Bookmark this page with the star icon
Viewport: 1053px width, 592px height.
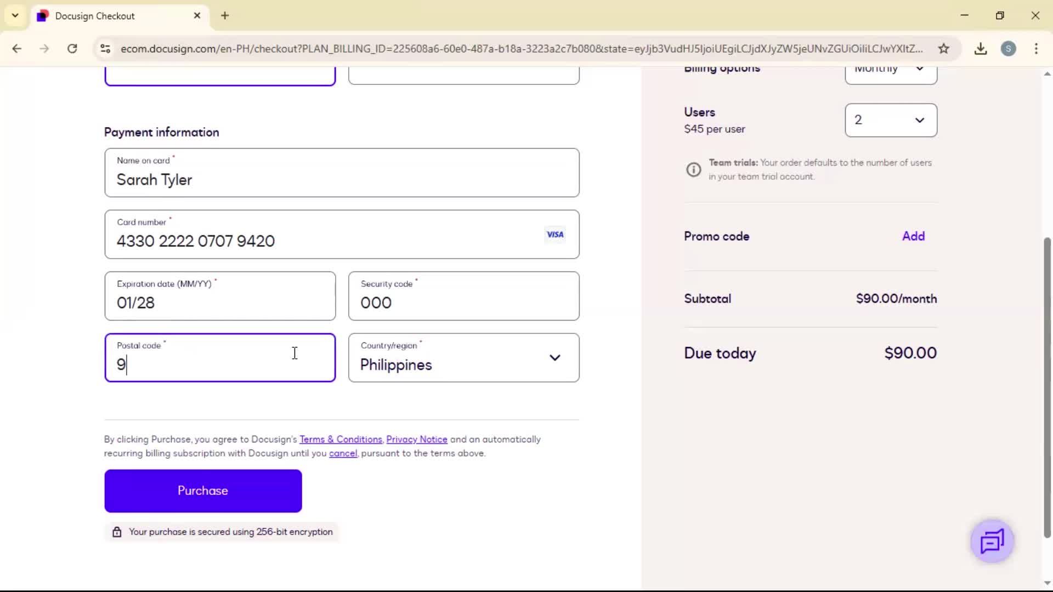pos(943,48)
